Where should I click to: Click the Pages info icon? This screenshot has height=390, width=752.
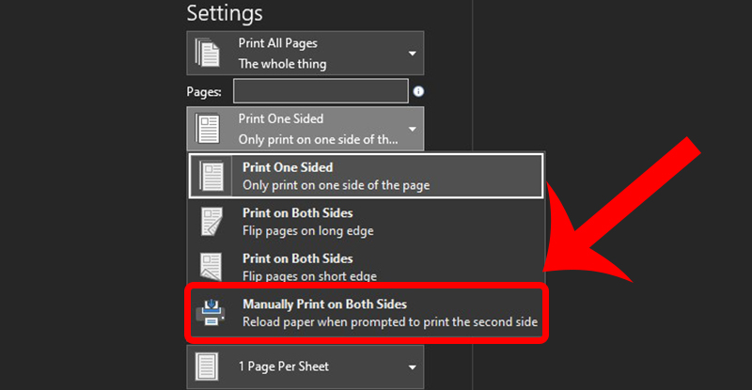pos(419,91)
